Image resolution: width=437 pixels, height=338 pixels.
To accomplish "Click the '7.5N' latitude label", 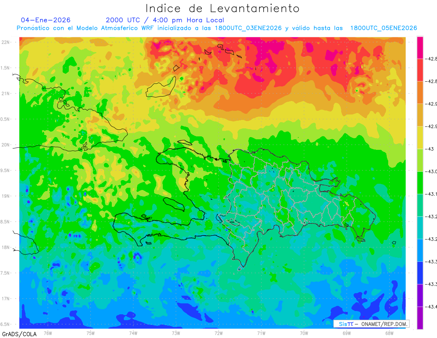I will [5, 273].
